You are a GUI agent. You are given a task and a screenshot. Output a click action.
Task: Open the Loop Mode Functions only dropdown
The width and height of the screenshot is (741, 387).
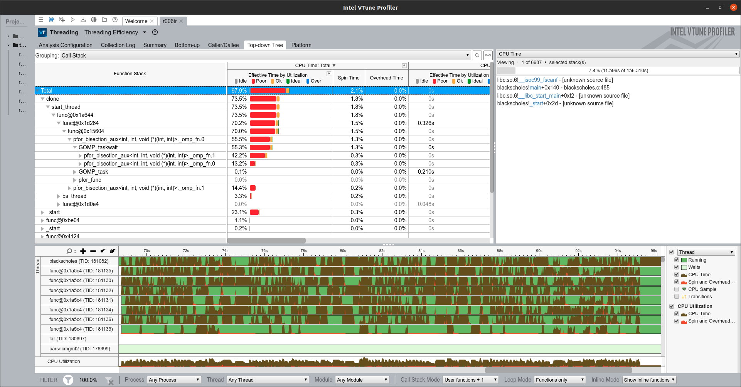560,380
